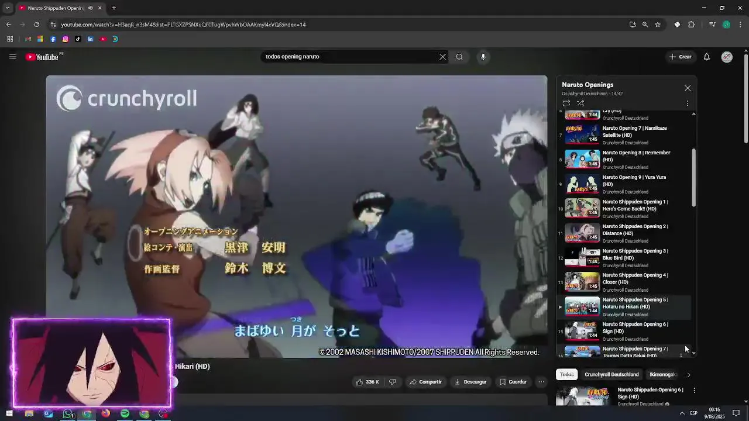This screenshot has height=421, width=749.
Task: Open TikTok bookmark
Action: point(78,39)
